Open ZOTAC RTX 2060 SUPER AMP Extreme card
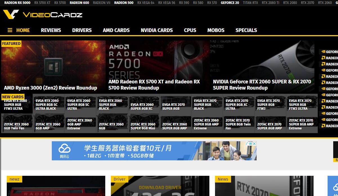Viewport: 338px width, 196px height. pos(207,123)
